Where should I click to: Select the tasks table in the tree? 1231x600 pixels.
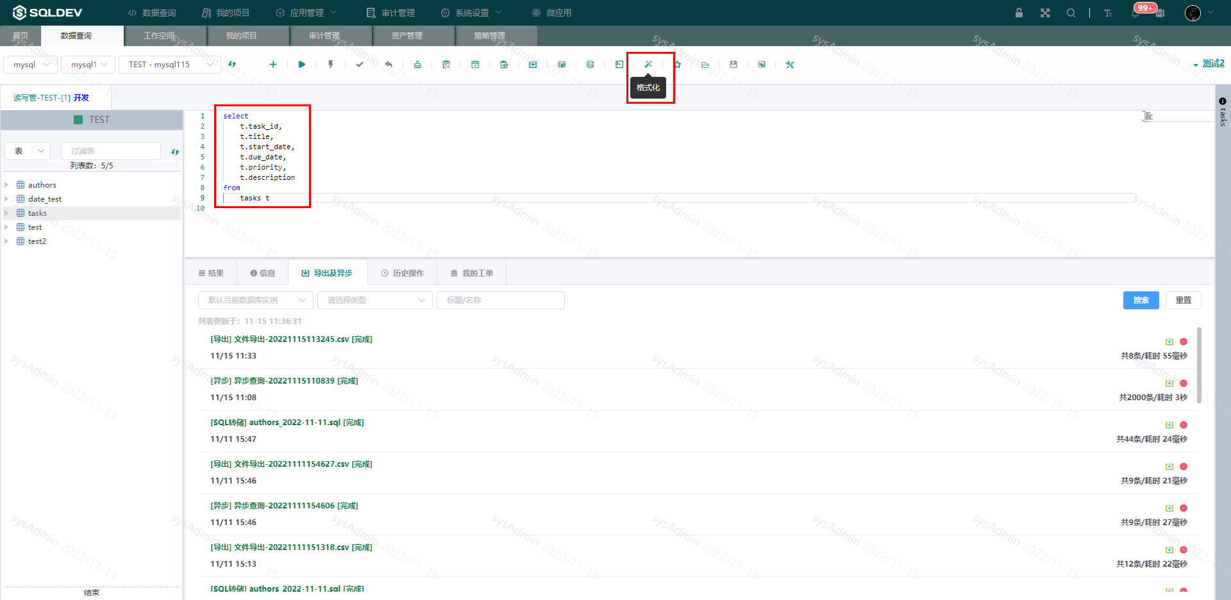(x=37, y=213)
